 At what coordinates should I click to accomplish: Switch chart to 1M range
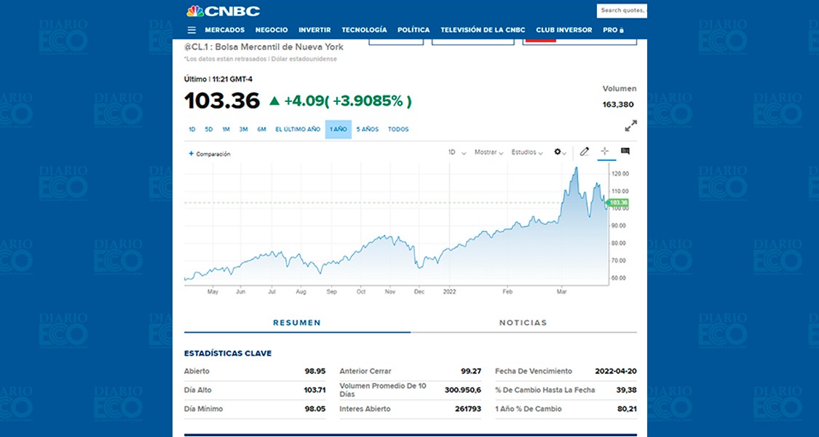[x=226, y=130]
